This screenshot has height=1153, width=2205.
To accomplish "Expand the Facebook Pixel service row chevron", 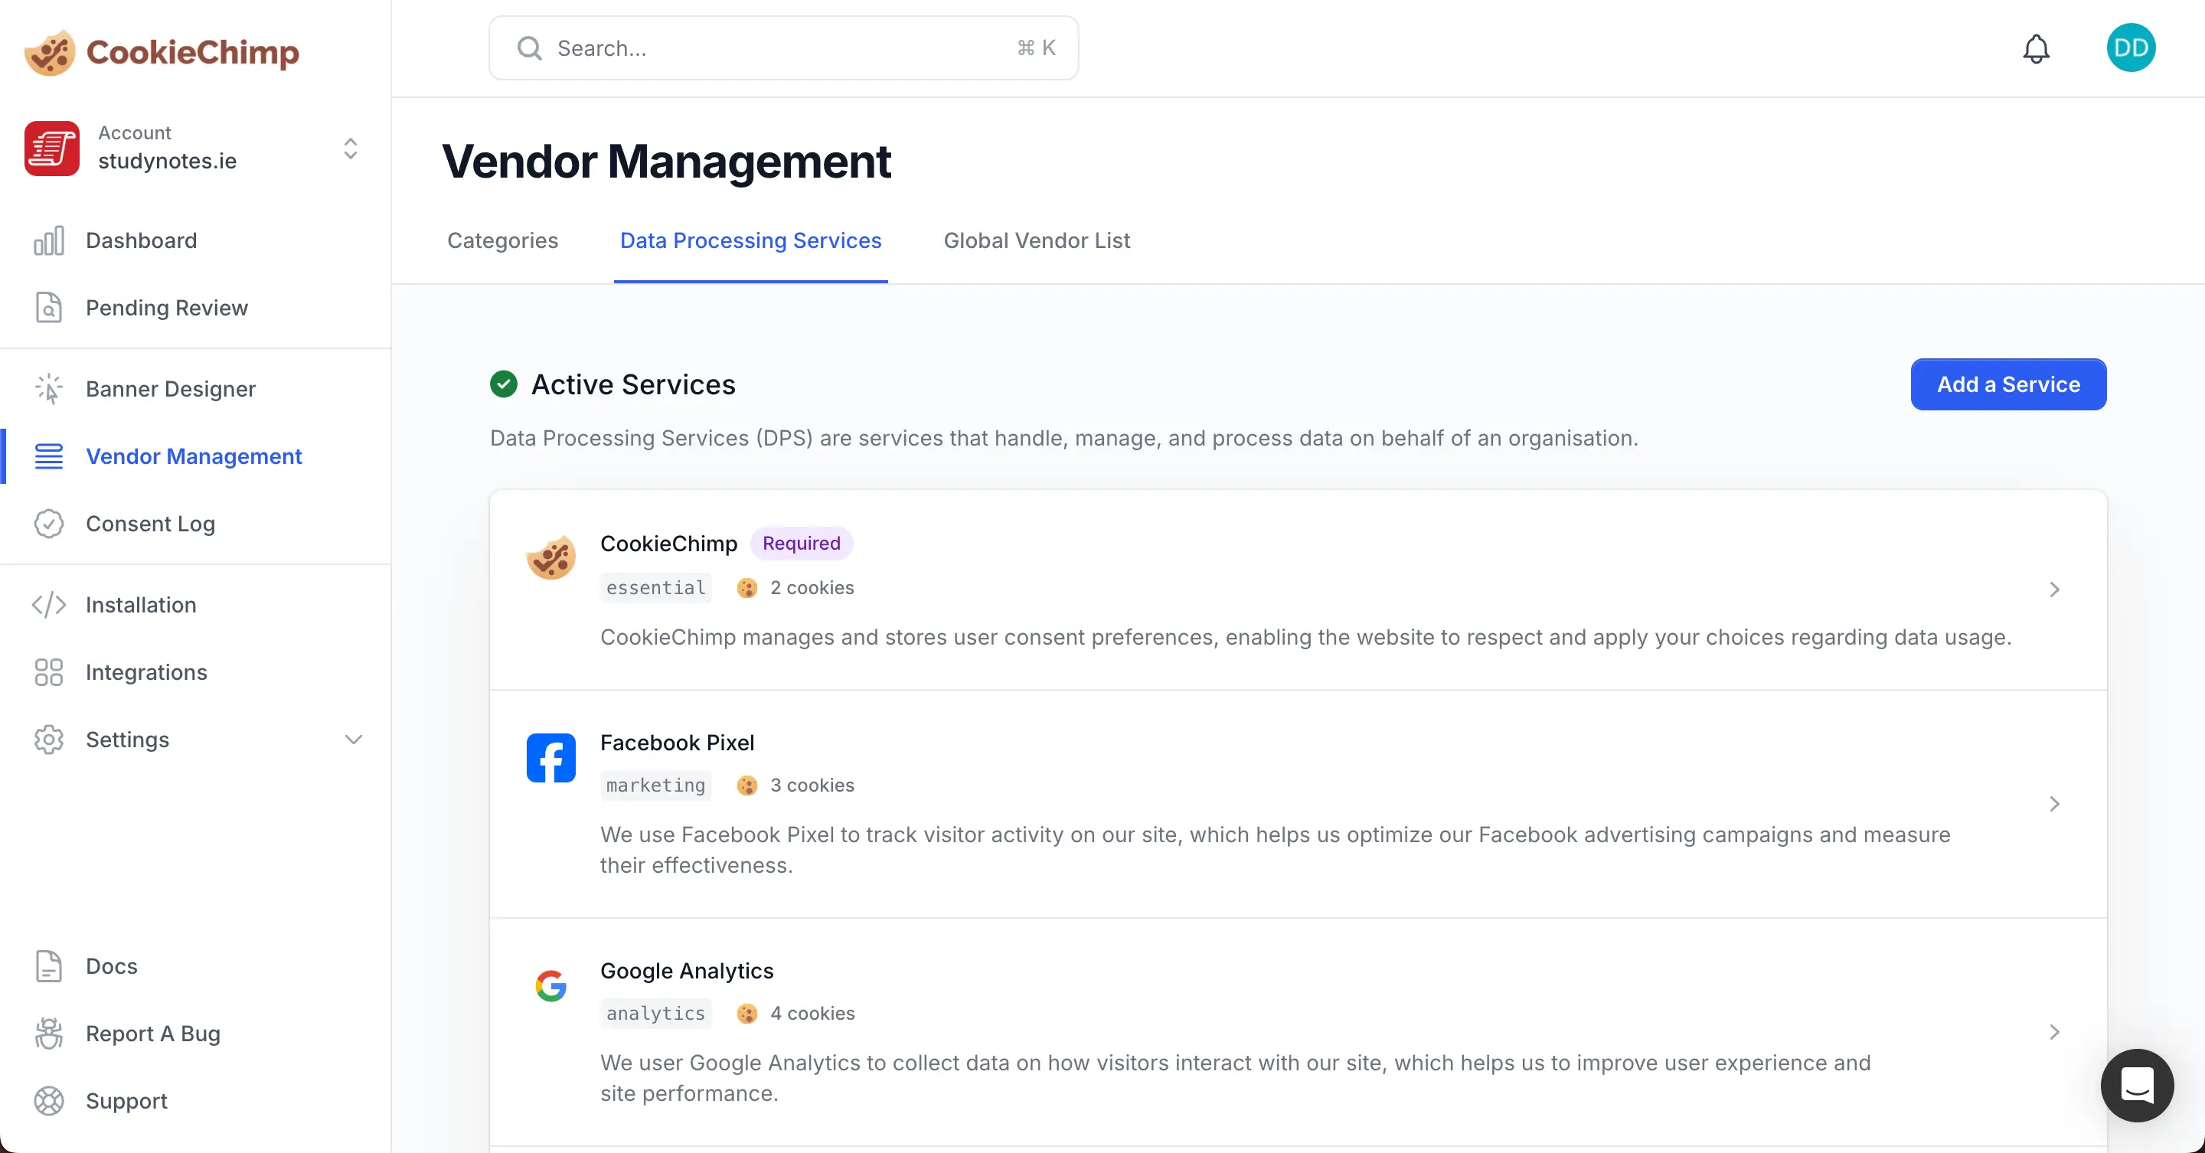I will tap(2053, 804).
